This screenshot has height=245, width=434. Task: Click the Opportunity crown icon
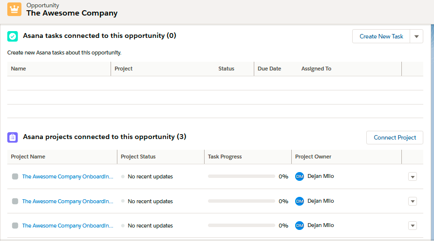(x=14, y=9)
